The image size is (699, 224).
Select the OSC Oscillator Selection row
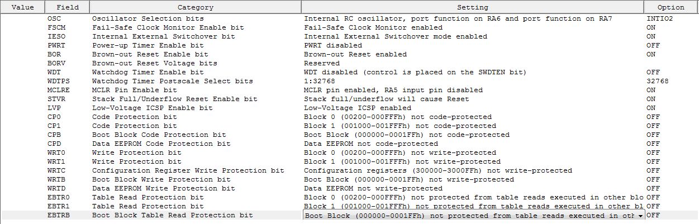[349, 18]
